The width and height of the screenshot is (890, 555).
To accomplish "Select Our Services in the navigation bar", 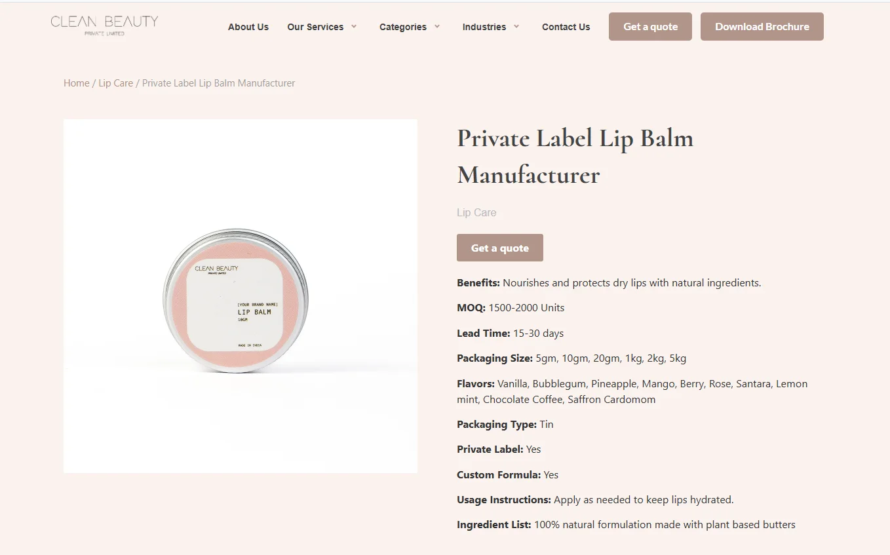I will point(316,27).
